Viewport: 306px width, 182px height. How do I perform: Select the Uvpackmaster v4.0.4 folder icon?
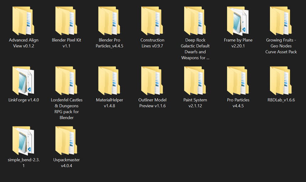pyautogui.click(x=66, y=141)
